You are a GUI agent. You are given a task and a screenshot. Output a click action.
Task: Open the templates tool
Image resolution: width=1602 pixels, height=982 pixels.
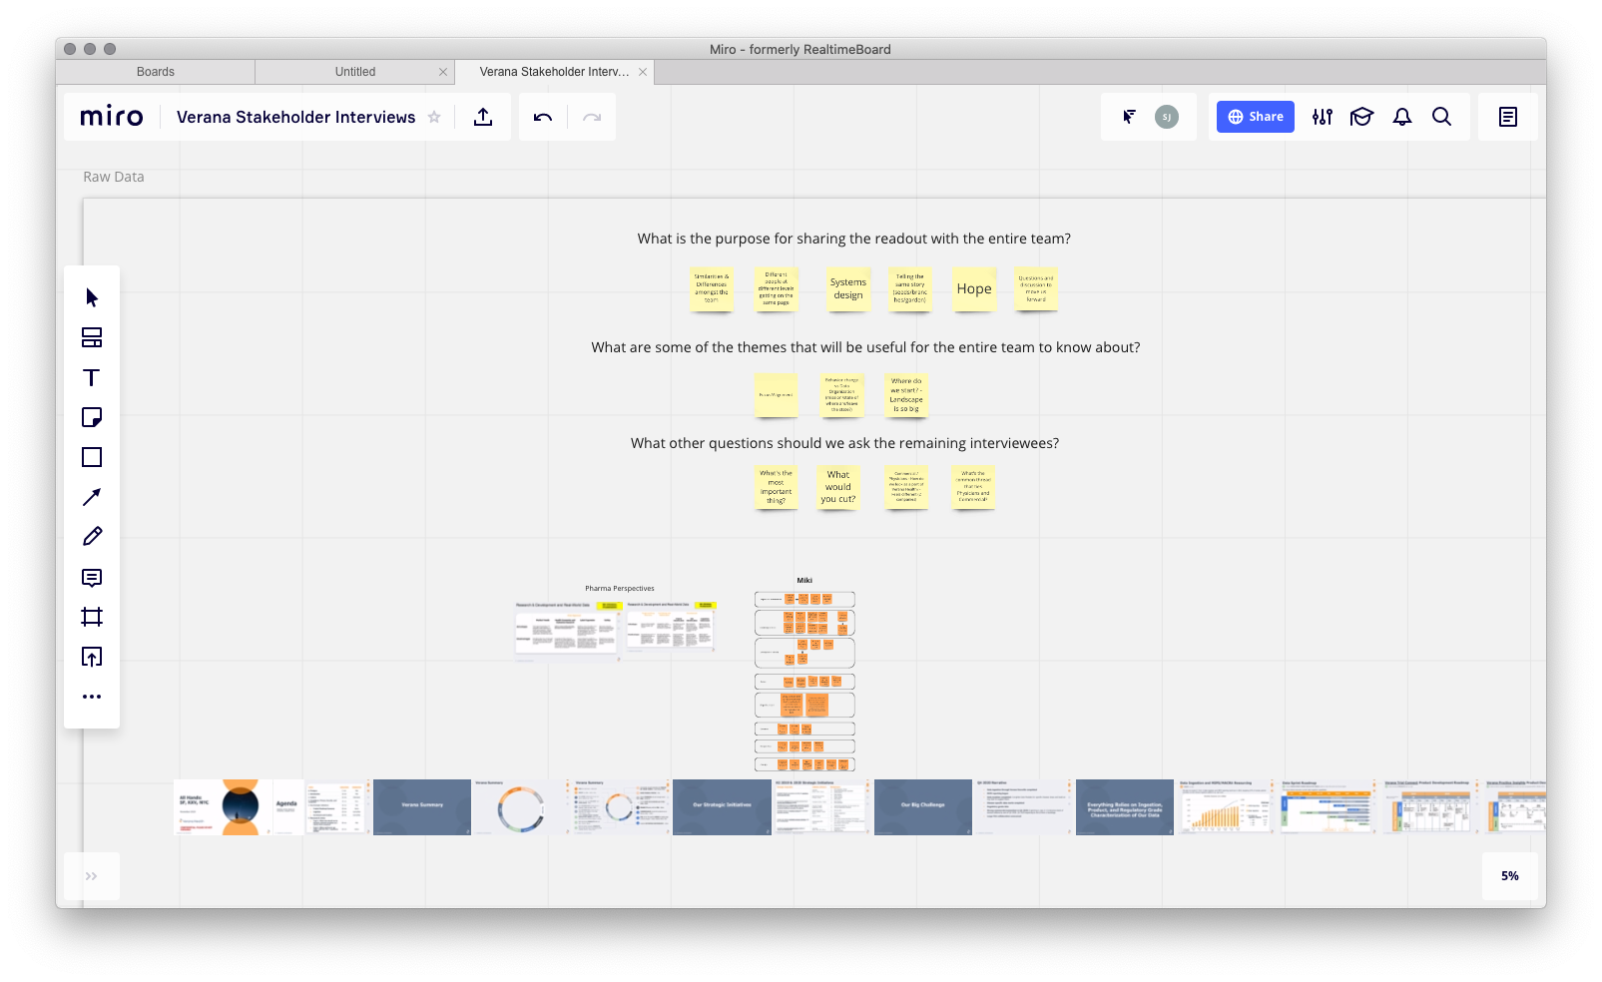pyautogui.click(x=92, y=337)
